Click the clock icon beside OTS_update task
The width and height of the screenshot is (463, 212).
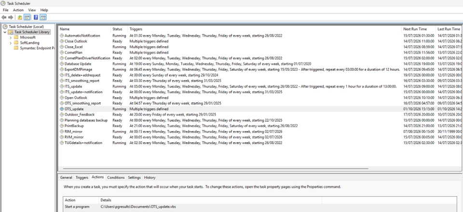tap(62, 109)
